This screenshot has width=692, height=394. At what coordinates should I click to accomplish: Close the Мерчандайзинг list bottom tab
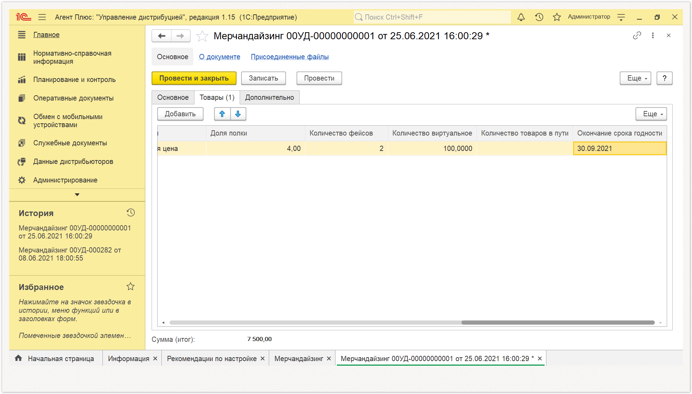(x=329, y=359)
